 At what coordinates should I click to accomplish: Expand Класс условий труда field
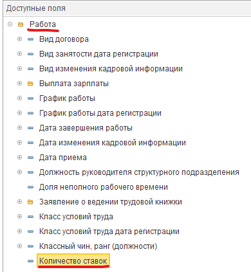[19, 217]
